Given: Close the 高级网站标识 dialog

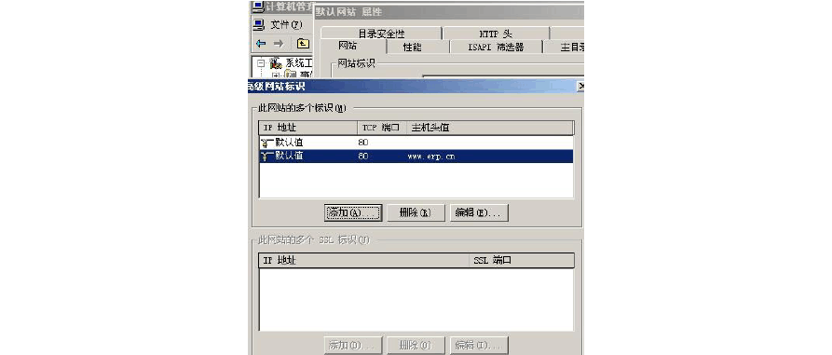Looking at the screenshot, I should click(580, 86).
